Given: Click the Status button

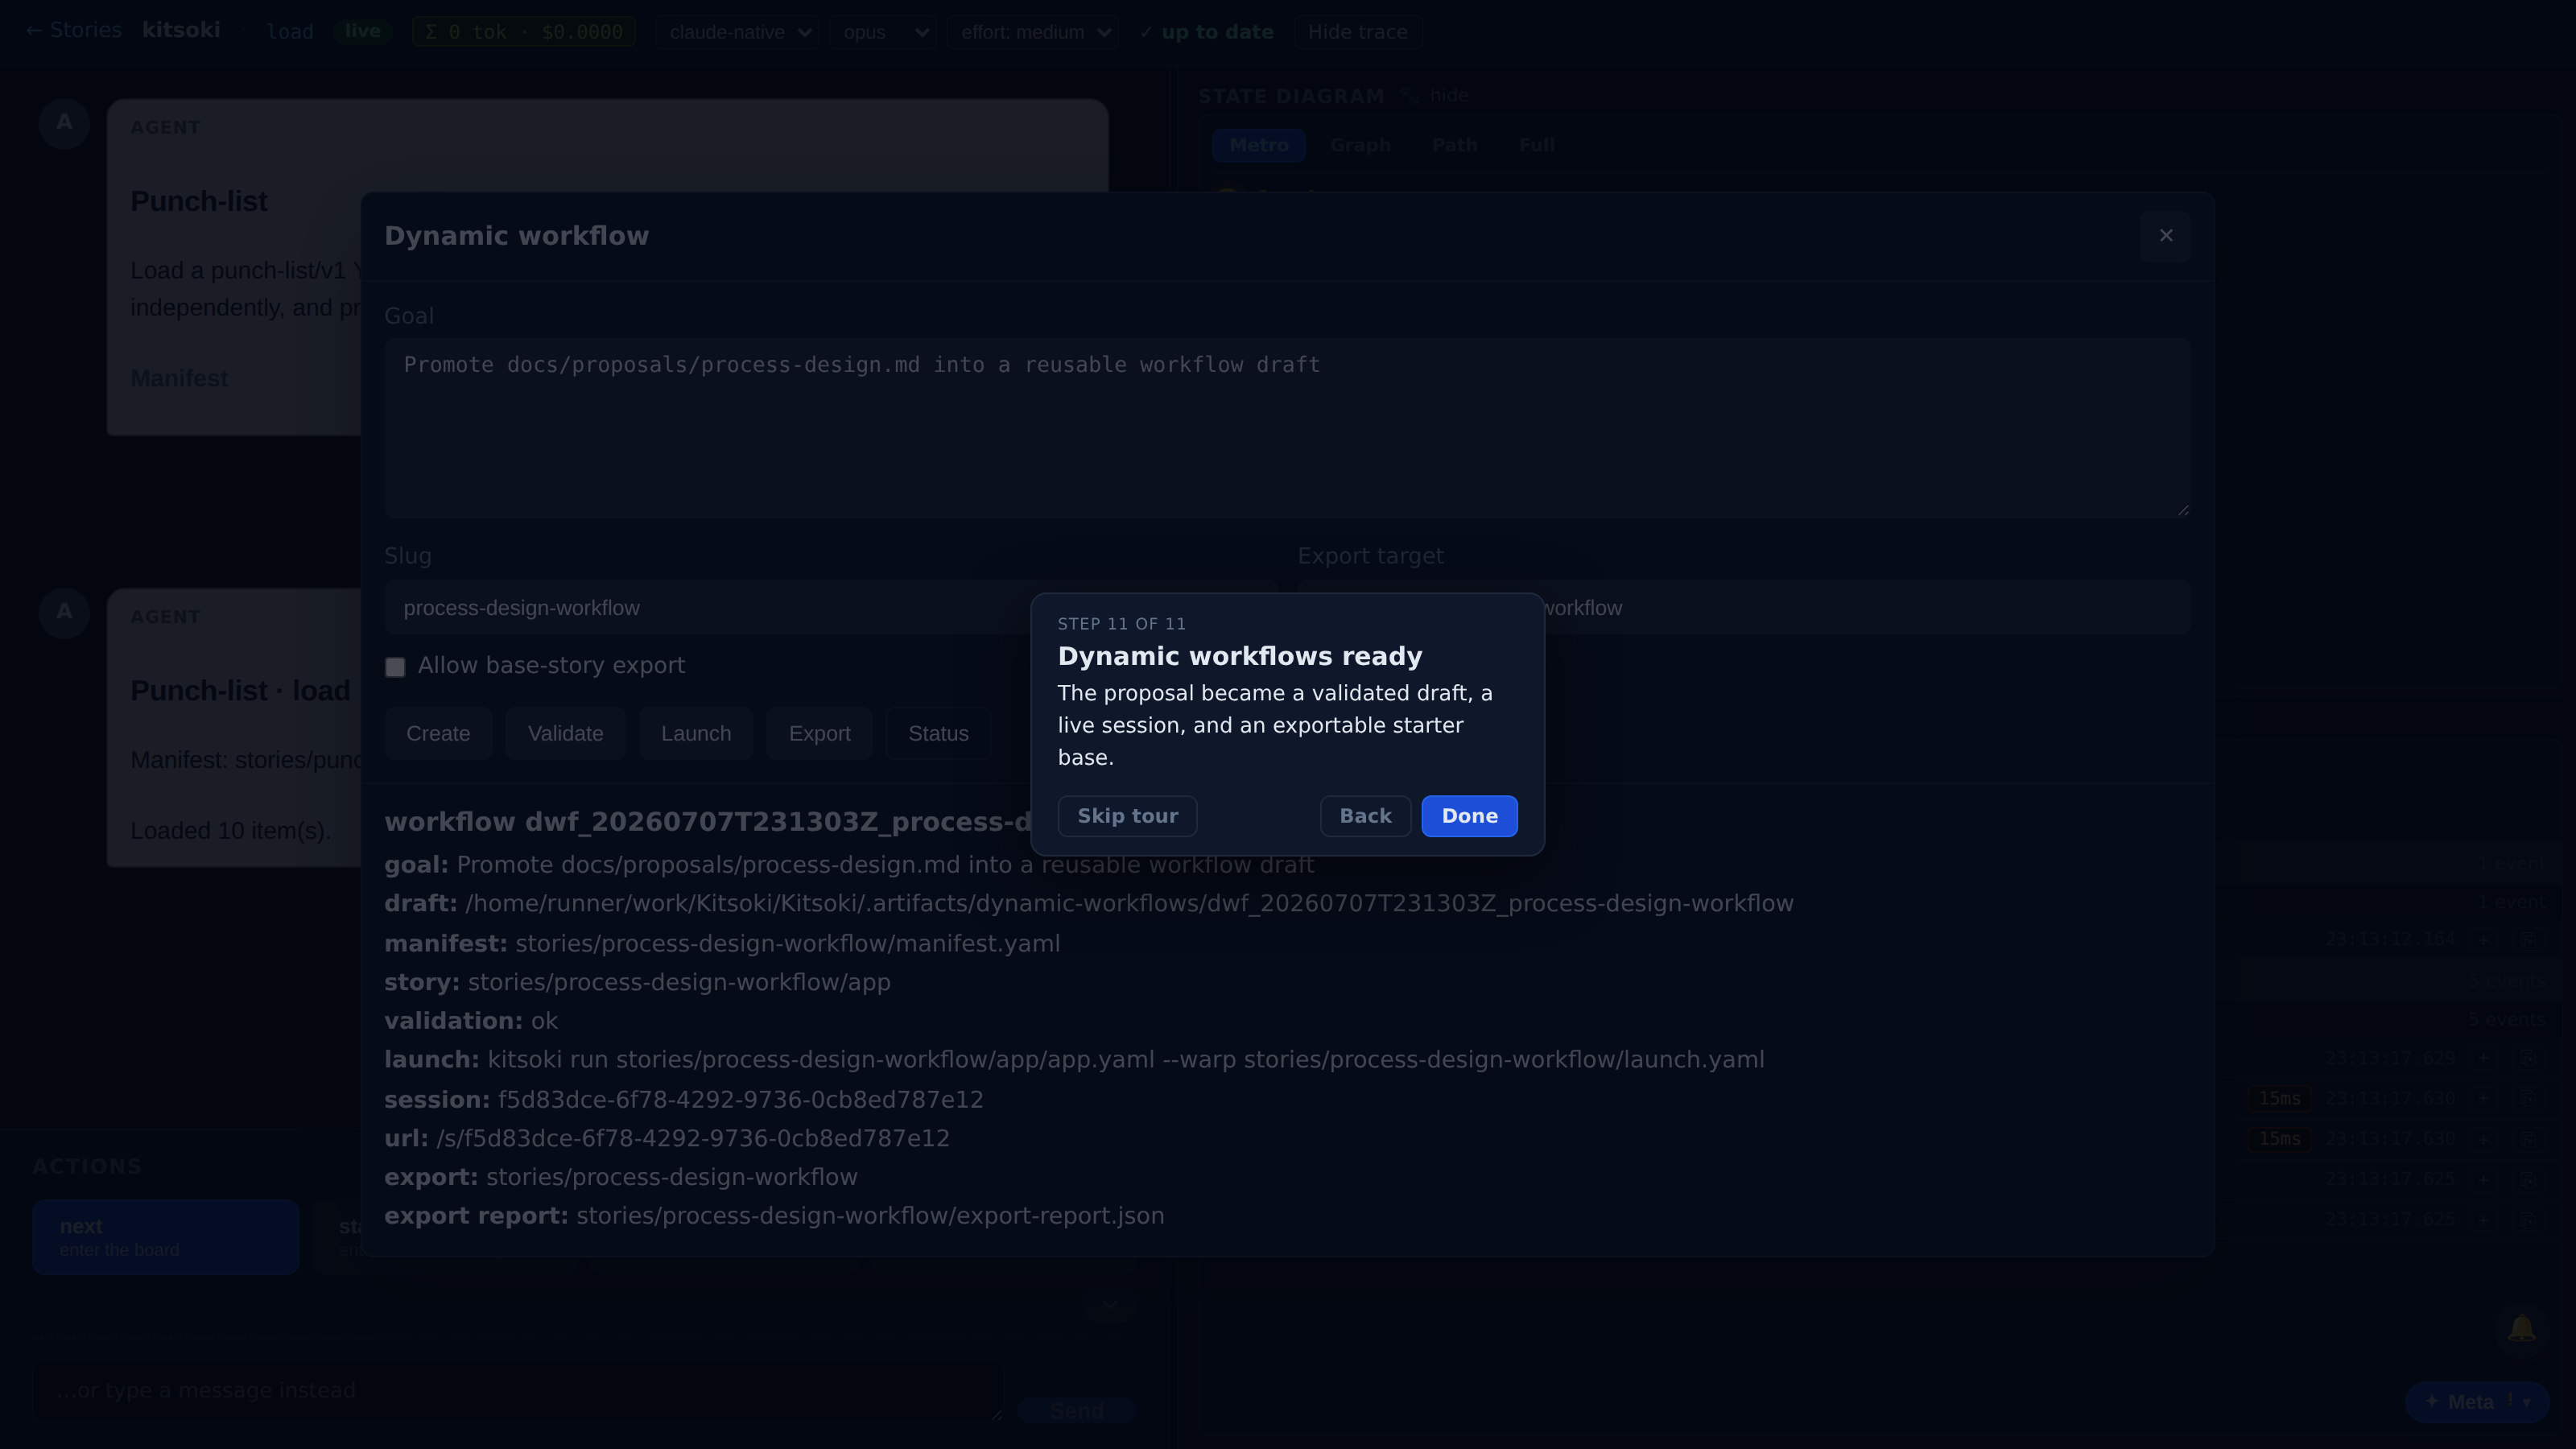Looking at the screenshot, I should (x=938, y=734).
